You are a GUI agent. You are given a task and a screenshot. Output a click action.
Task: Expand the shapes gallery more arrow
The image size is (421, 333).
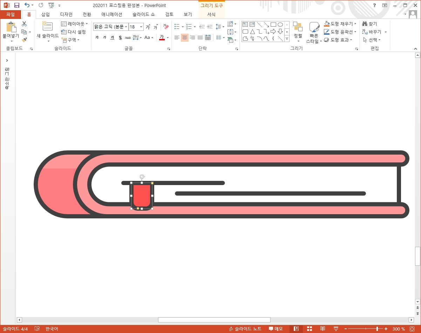(x=287, y=39)
